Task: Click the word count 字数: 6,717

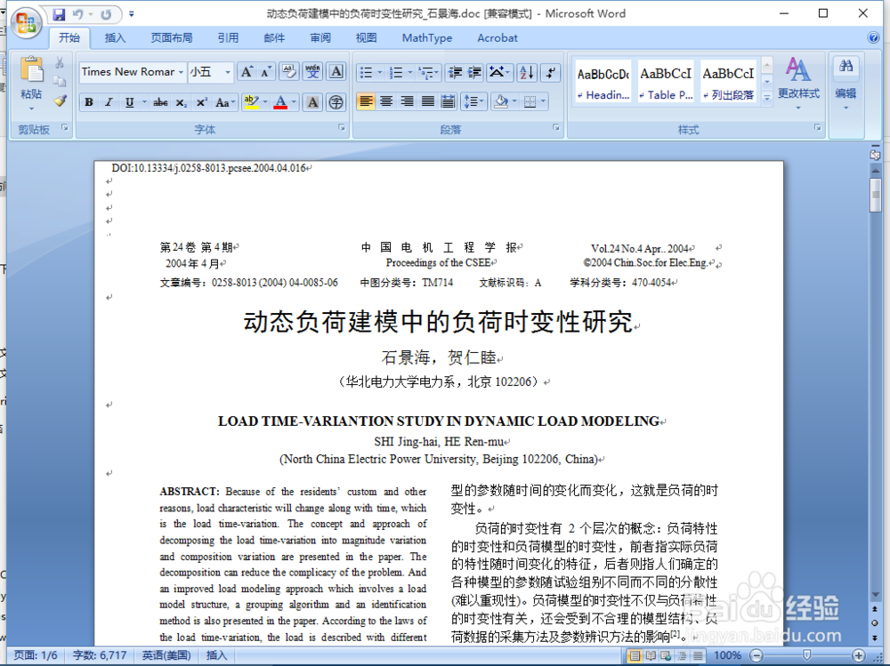Action: [100, 655]
